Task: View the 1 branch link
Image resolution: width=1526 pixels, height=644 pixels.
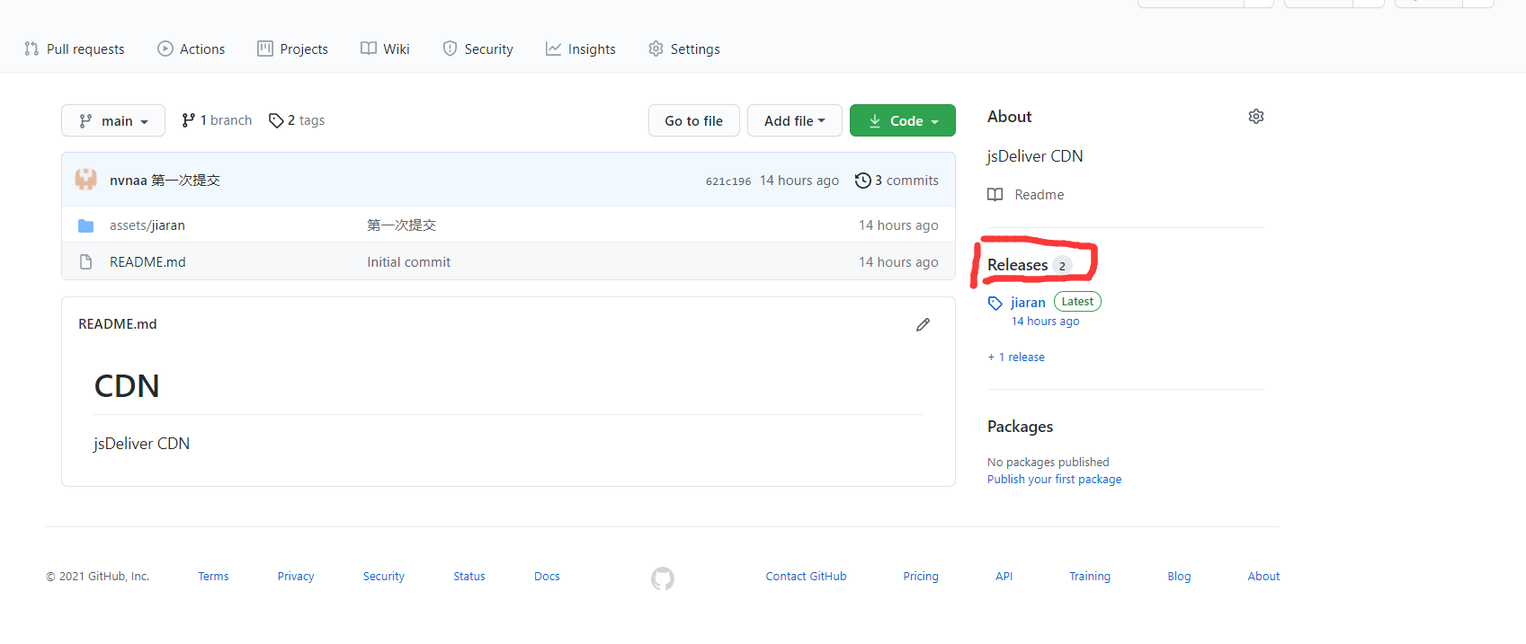Action: tap(217, 120)
